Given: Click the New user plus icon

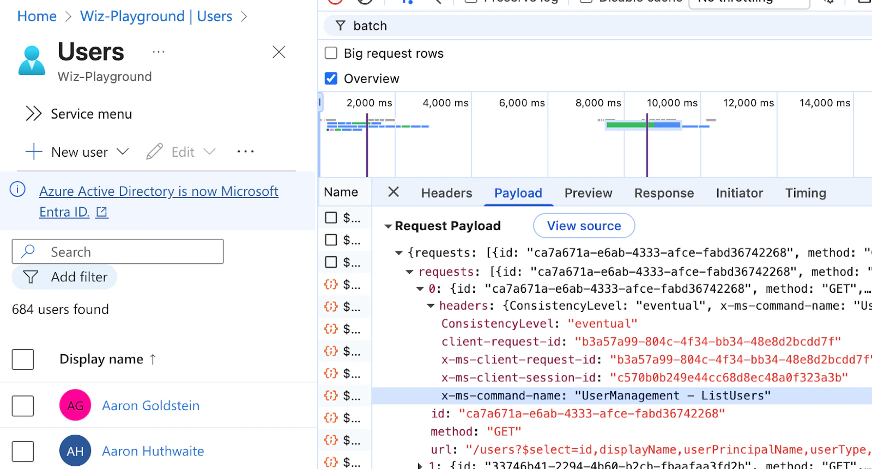Looking at the screenshot, I should coord(34,152).
